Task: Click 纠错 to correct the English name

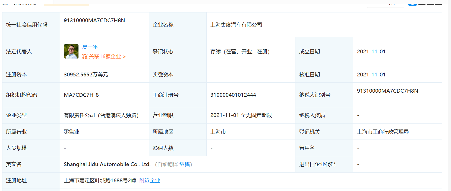Action: click(185, 164)
